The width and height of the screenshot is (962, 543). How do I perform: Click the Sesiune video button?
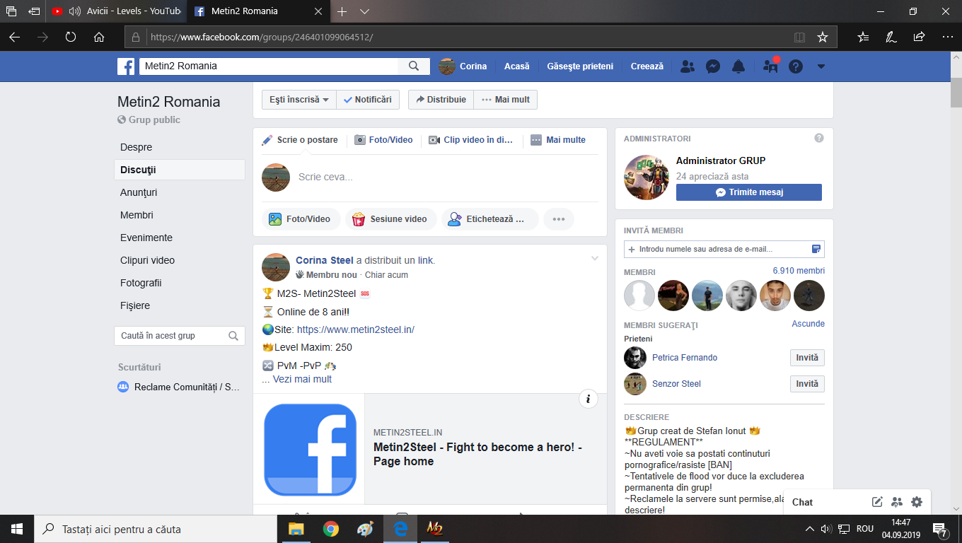point(390,219)
